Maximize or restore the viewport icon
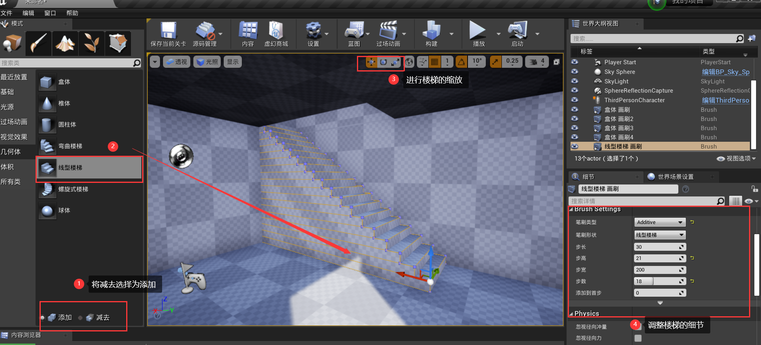761x345 pixels. (556, 62)
